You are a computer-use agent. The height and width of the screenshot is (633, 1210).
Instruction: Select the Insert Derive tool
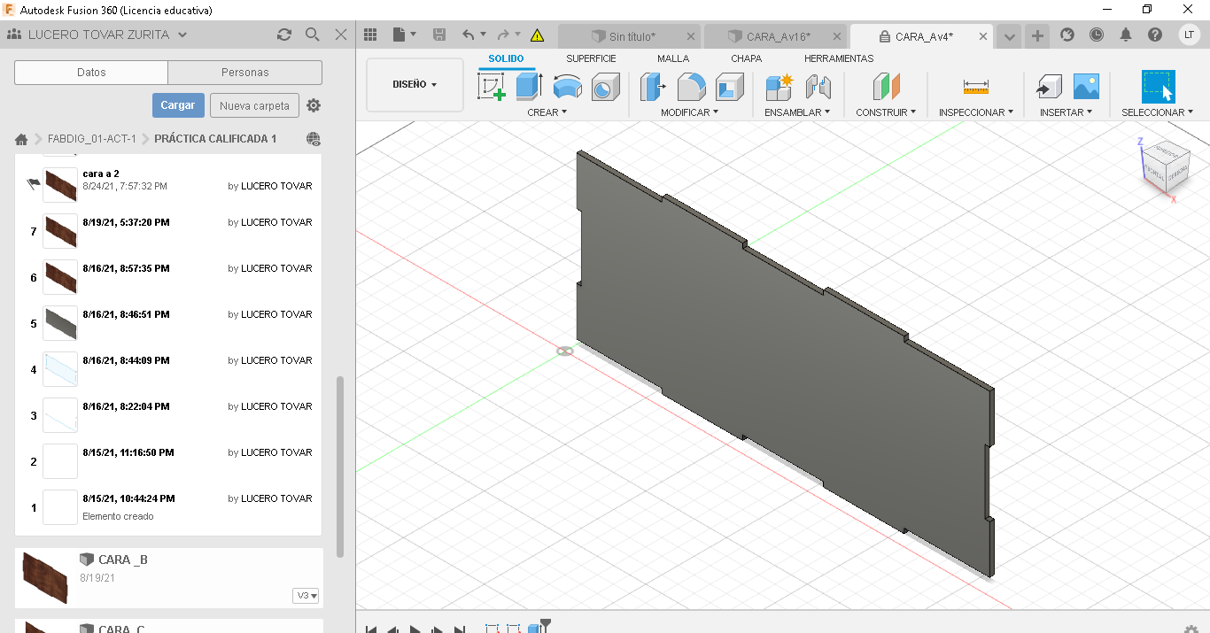point(1048,87)
